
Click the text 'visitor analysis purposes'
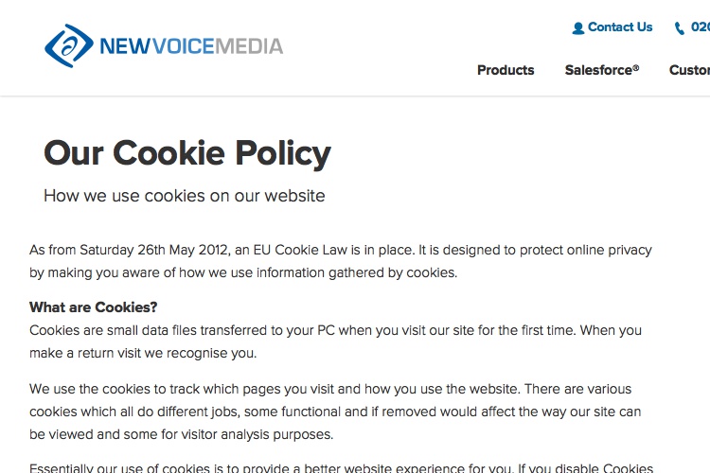click(257, 434)
